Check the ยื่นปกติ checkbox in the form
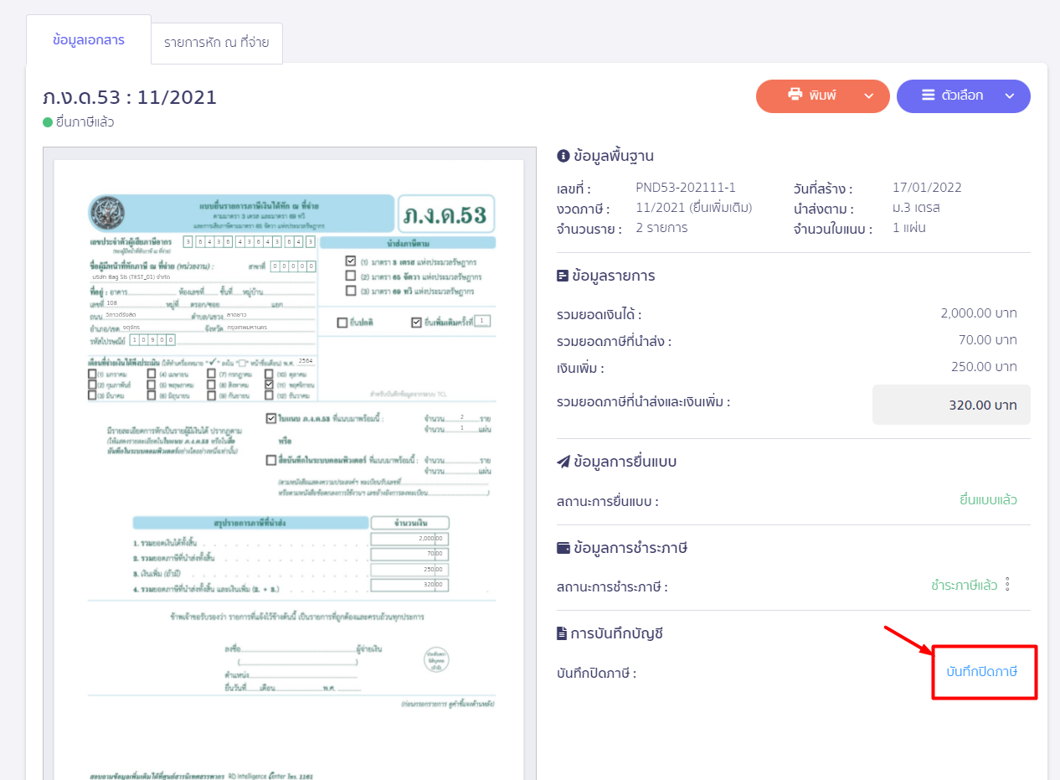 [x=342, y=323]
